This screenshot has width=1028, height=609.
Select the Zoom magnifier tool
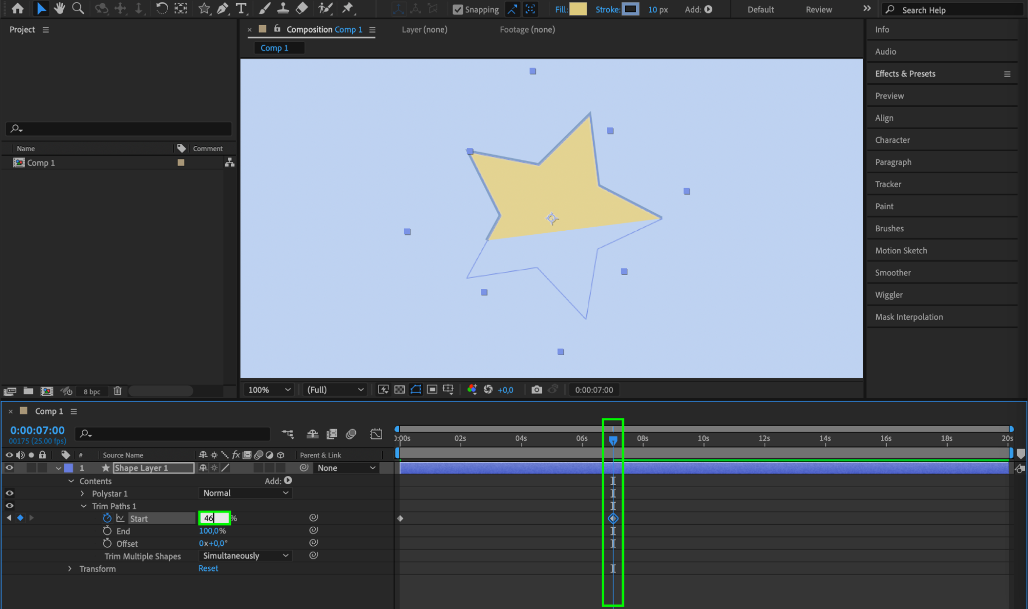tap(78, 8)
